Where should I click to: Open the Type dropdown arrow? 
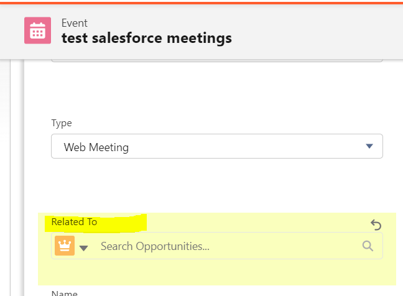click(369, 146)
